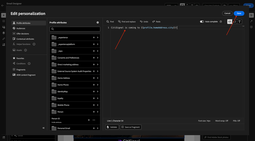Collapse the left panel with double chevron

tap(44, 128)
